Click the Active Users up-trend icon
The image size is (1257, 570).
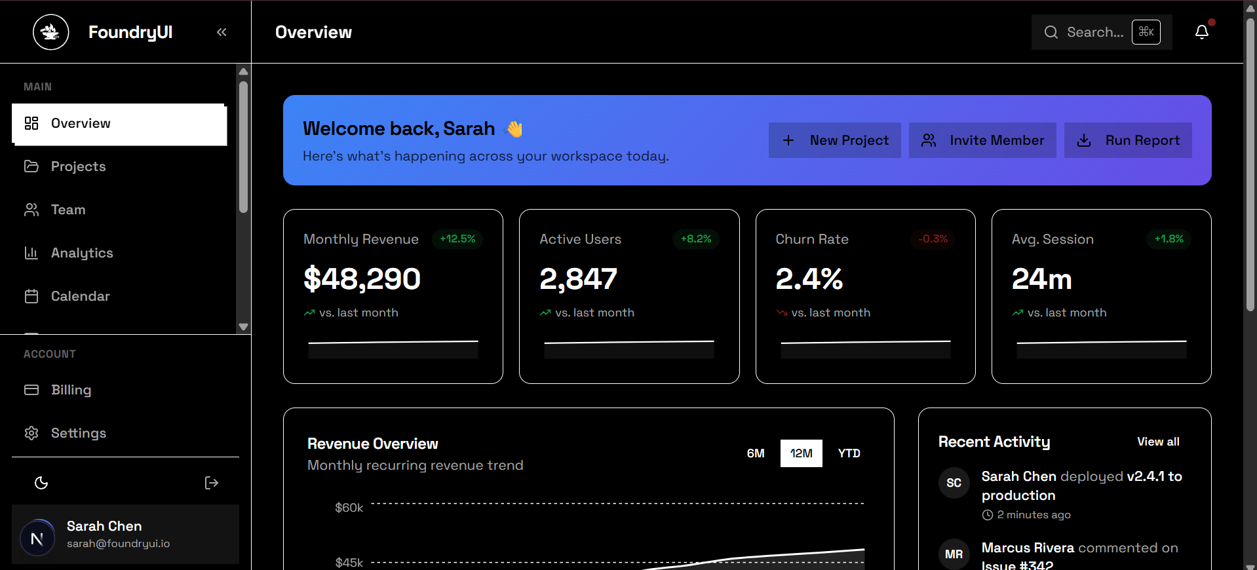point(545,313)
